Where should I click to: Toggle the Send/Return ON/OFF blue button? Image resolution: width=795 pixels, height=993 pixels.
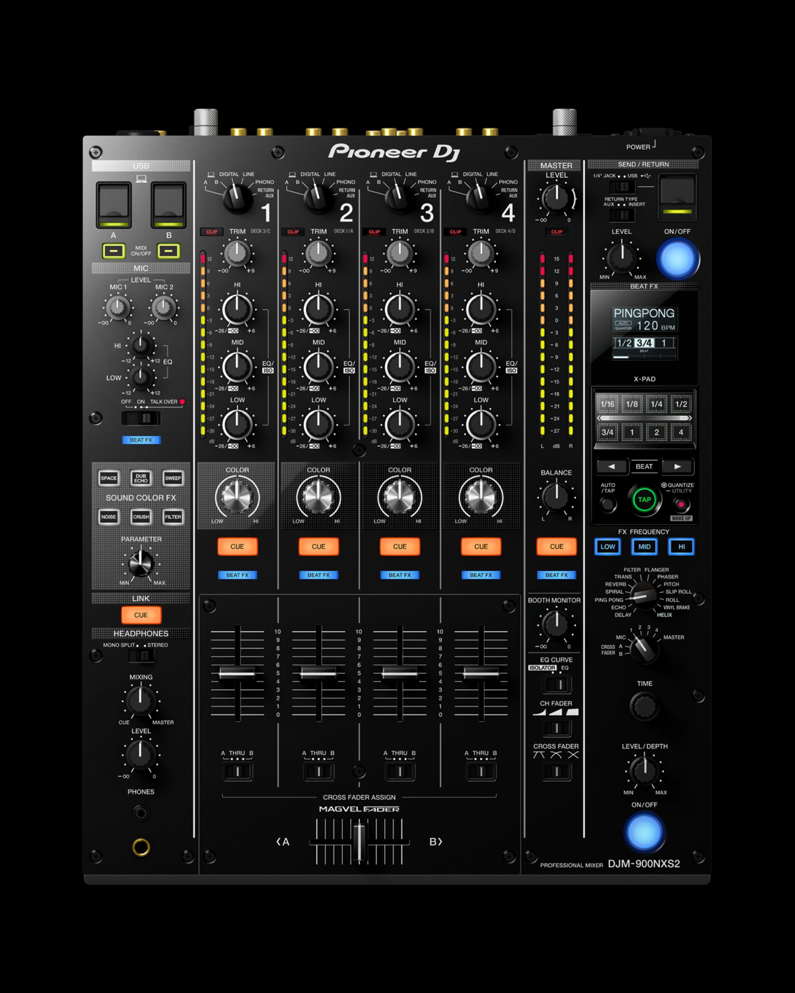point(677,258)
